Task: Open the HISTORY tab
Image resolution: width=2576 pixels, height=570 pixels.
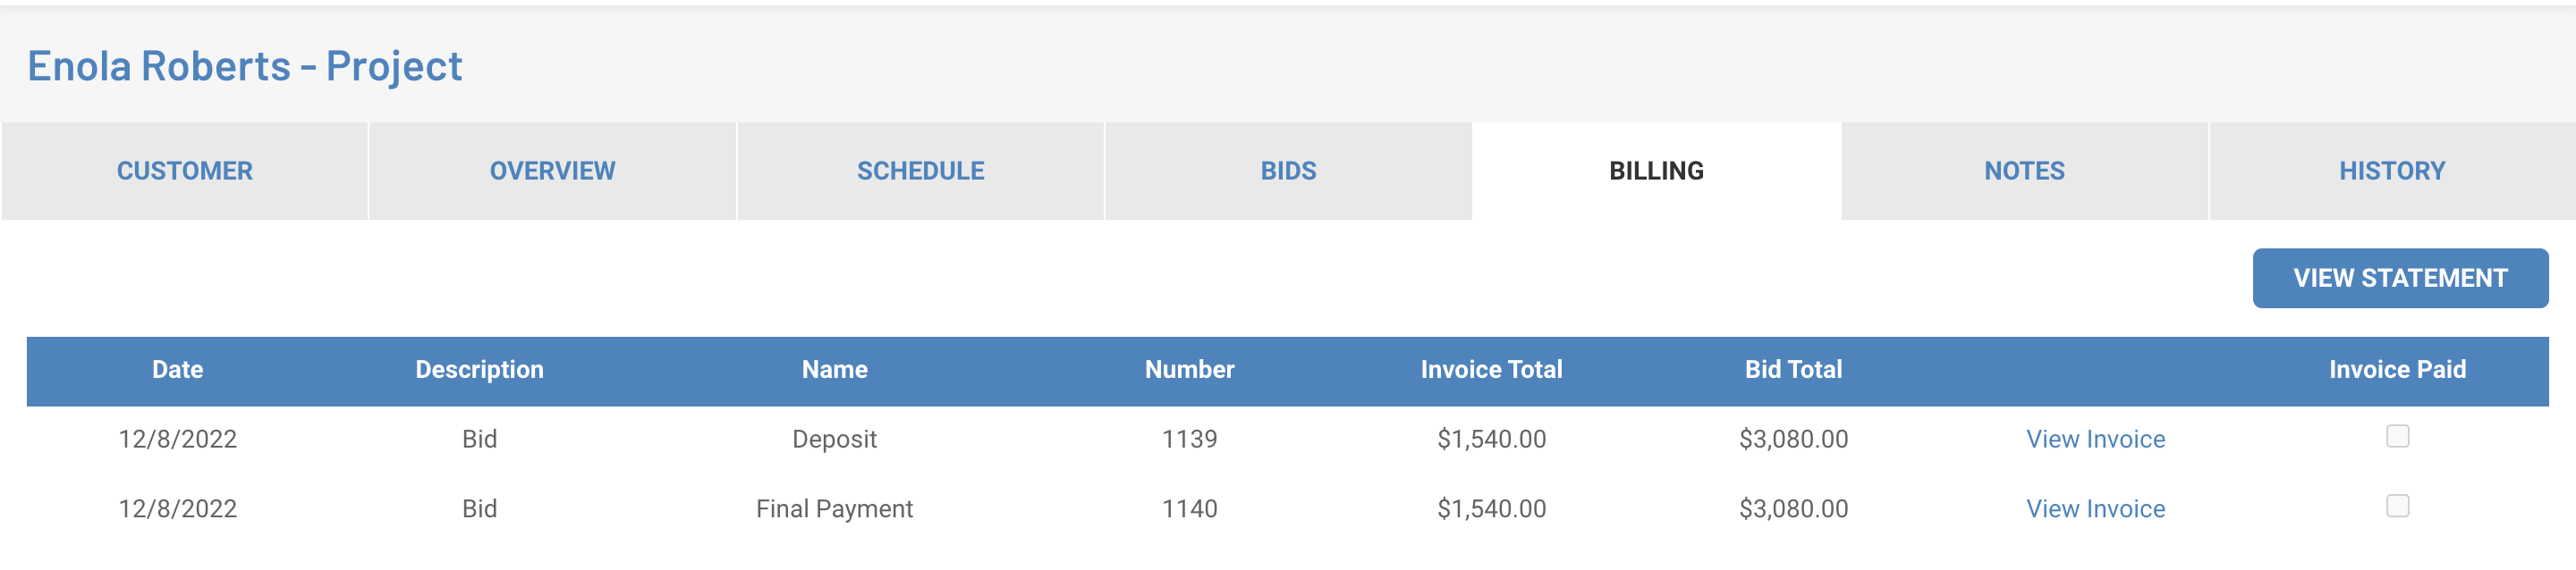Action: click(x=2390, y=170)
